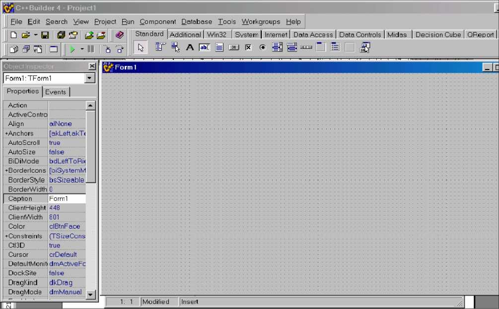Viewport: 499px width, 309px height.
Task: Click the Object Inspector scroll up arrow
Action: pos(90,106)
